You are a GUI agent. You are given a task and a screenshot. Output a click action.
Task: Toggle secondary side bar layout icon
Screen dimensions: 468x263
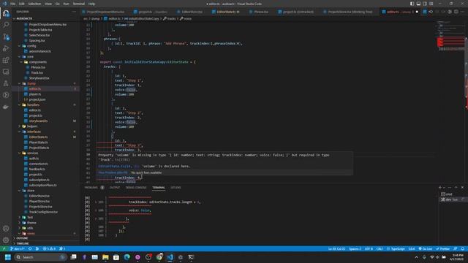coord(425,4)
